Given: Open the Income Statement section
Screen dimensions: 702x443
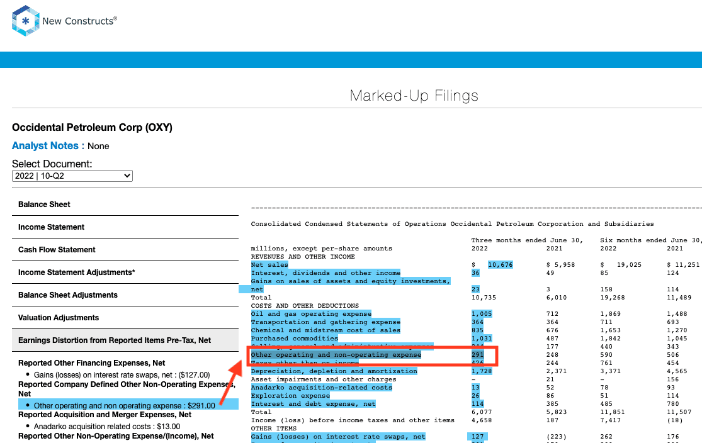Looking at the screenshot, I should 125,227.
